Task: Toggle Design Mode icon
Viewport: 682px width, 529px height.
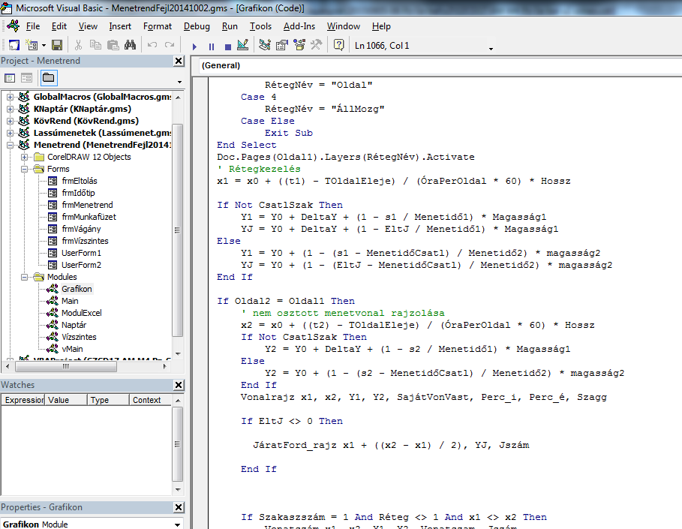Action: (242, 45)
